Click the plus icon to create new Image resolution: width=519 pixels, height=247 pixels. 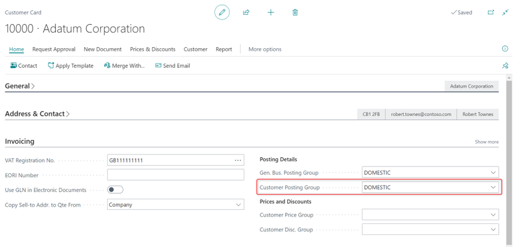(x=271, y=12)
